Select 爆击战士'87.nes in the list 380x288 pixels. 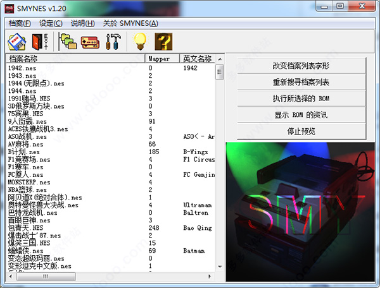(34, 236)
